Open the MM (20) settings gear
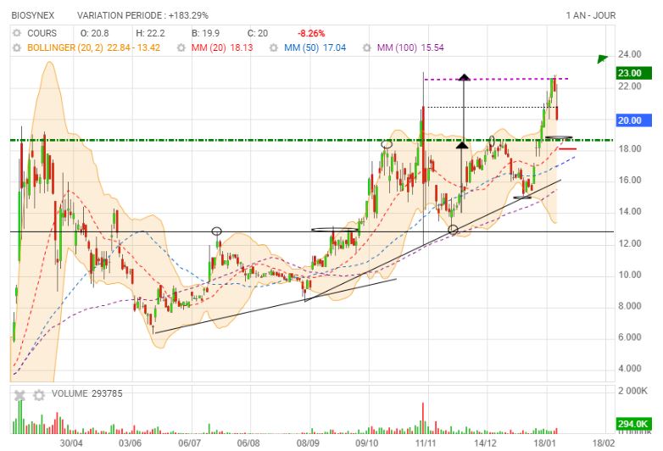This screenshot has height=451, width=663. point(181,47)
